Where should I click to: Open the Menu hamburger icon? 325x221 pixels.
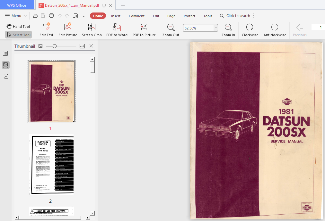(7, 16)
